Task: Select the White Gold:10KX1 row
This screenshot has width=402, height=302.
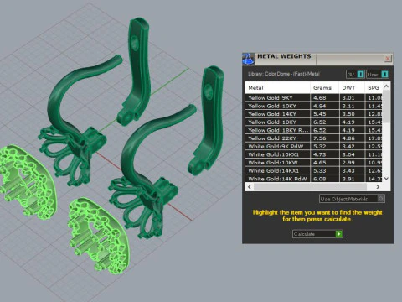Action: tap(314, 154)
